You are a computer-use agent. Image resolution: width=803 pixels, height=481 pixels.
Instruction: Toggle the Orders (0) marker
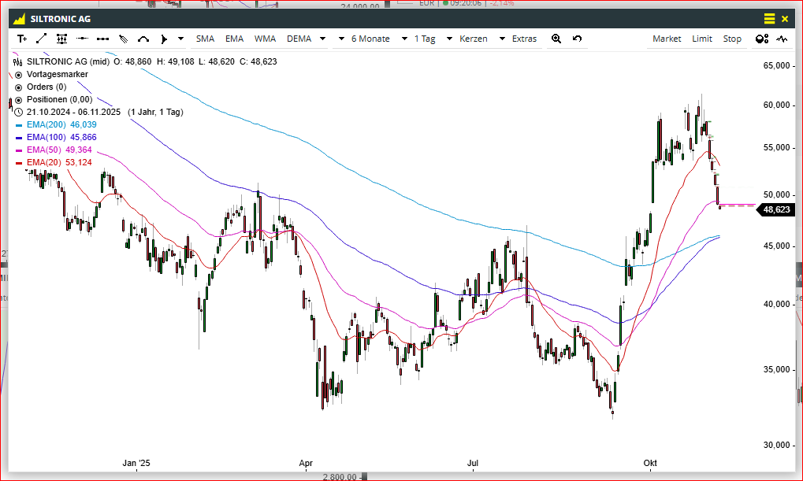[x=19, y=87]
